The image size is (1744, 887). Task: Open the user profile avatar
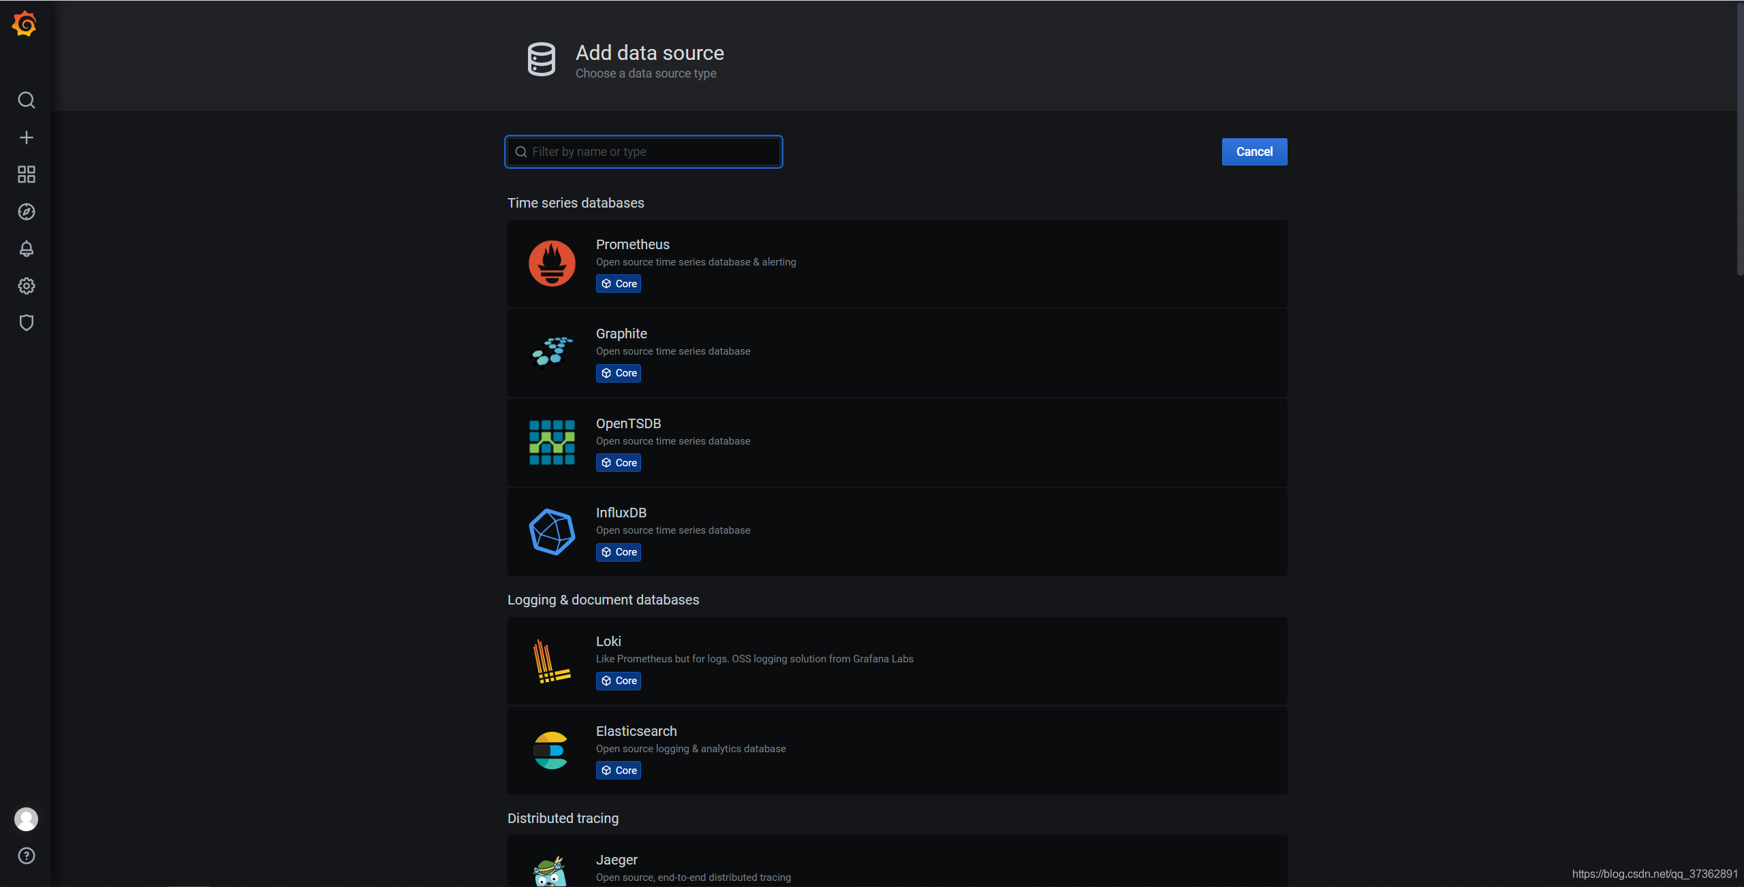(26, 819)
